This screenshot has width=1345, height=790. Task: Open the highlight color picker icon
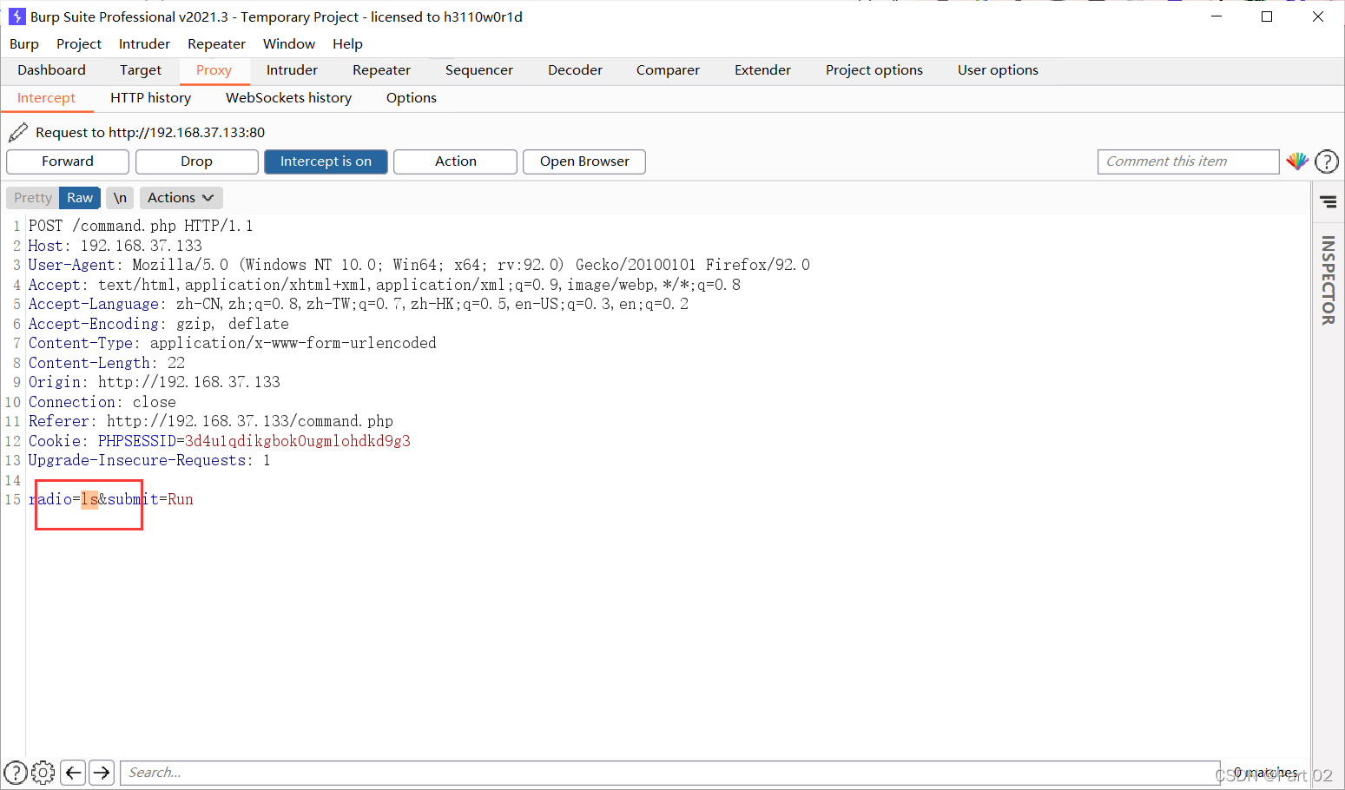coord(1297,161)
